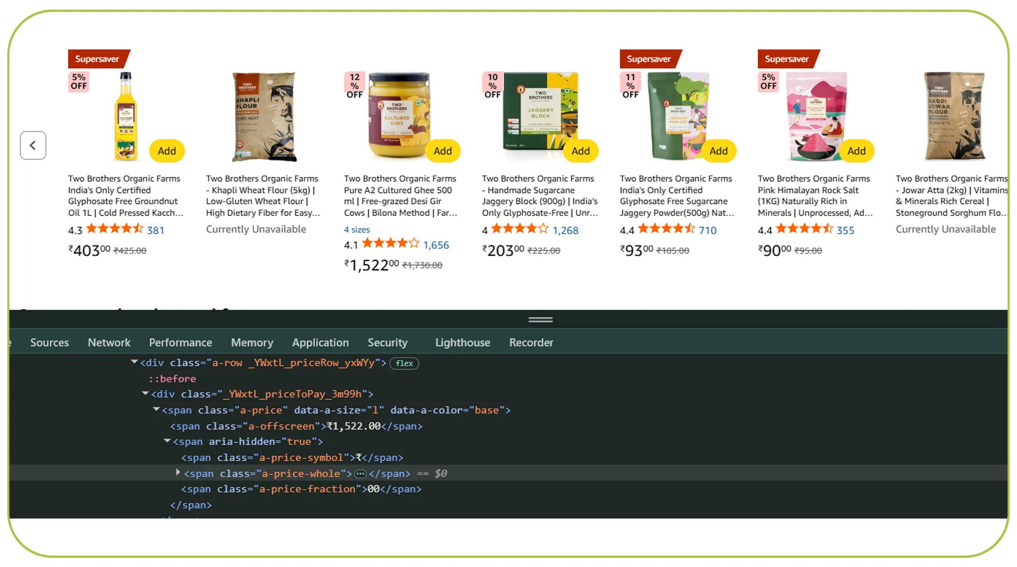Image resolution: width=1017 pixels, height=567 pixels.
Task: Collapse the priceToPay div node
Action: [x=145, y=393]
